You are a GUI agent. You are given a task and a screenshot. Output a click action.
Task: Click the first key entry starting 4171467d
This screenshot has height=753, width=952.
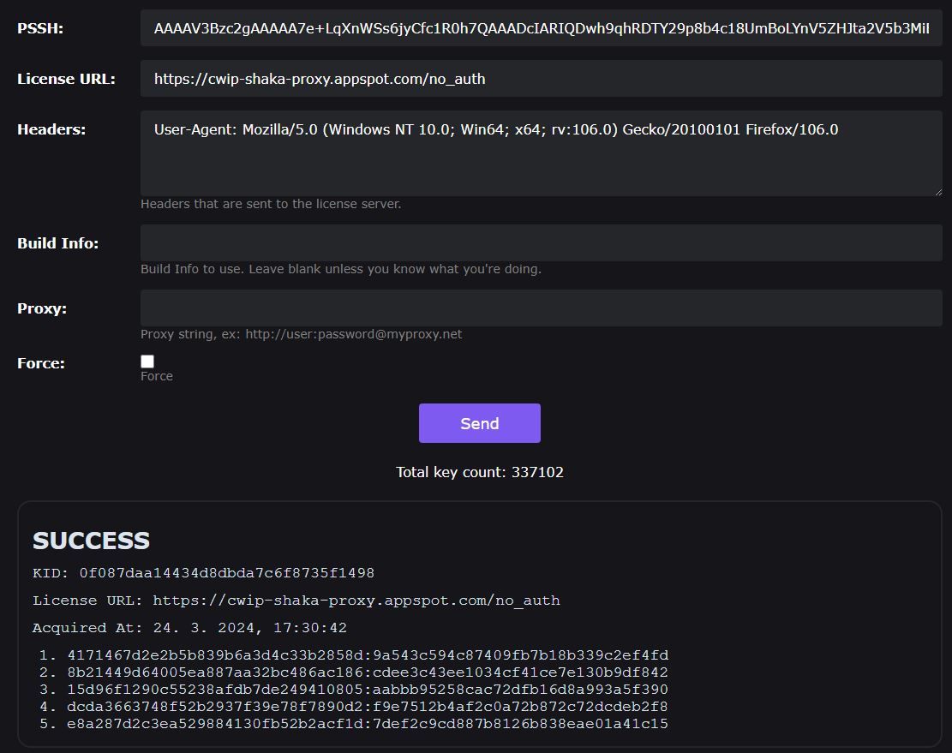[x=368, y=655]
